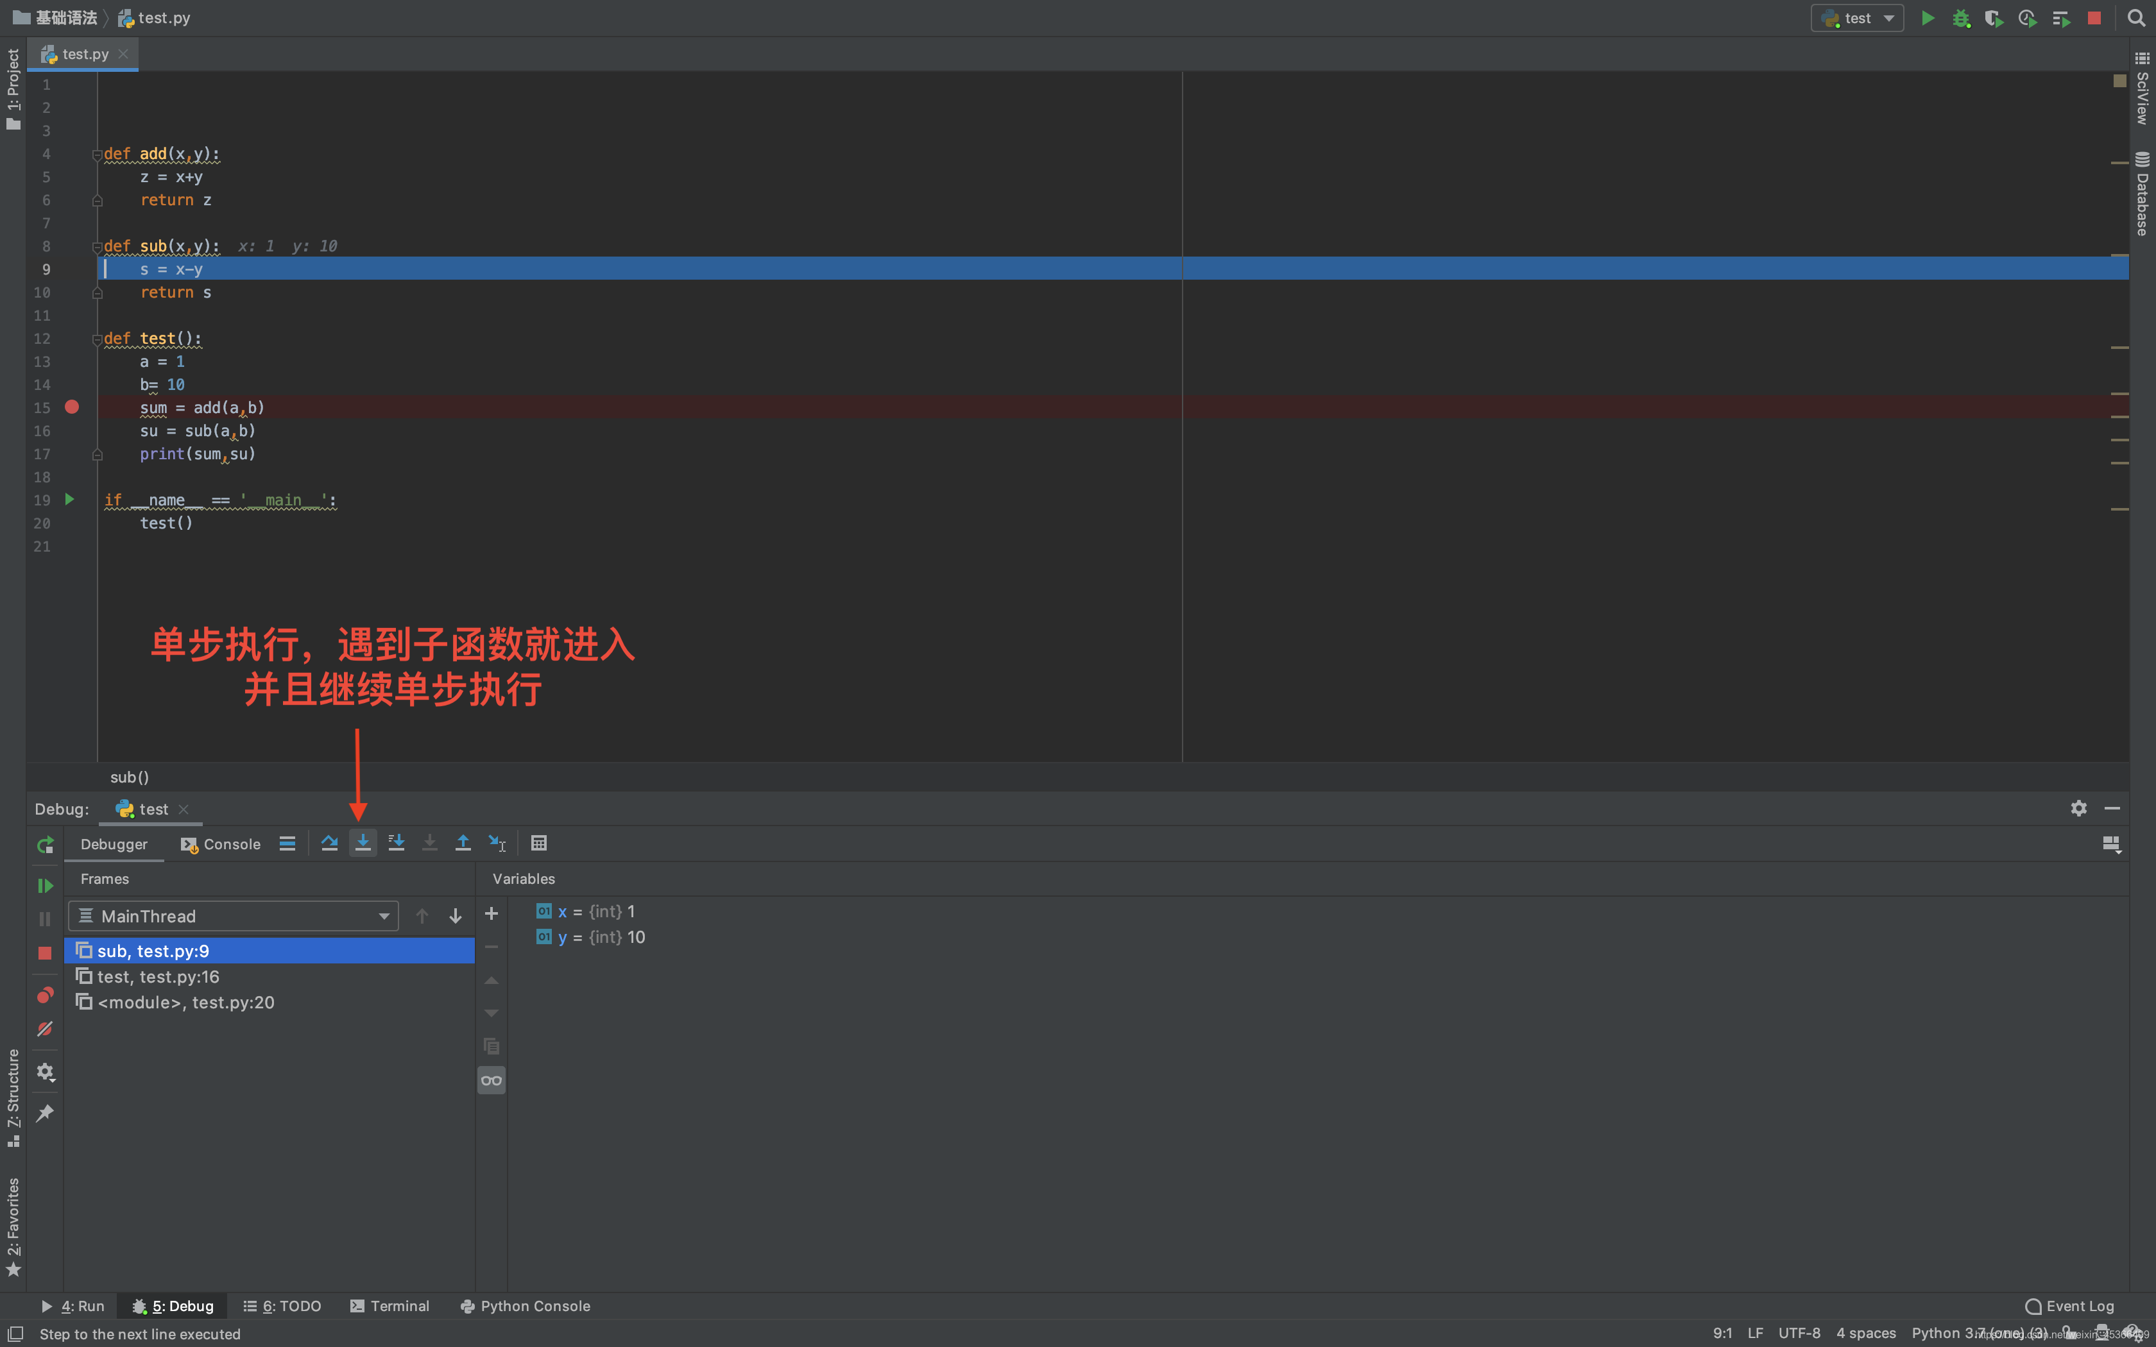The image size is (2156, 1347).
Task: Switch to the Console tab
Action: (220, 843)
